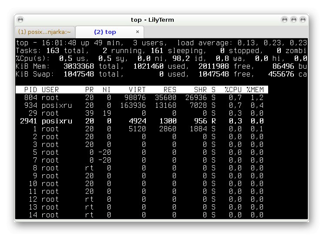Screen dimensions: 323x236
Task: Select PID 934 in the process list
Action: [x=31, y=105]
